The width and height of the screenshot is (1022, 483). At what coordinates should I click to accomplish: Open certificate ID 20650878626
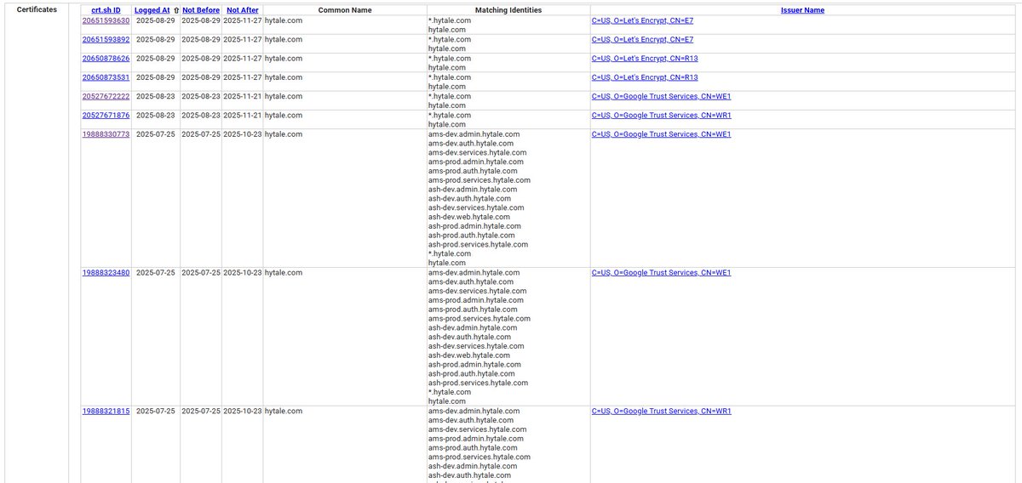tap(106, 59)
